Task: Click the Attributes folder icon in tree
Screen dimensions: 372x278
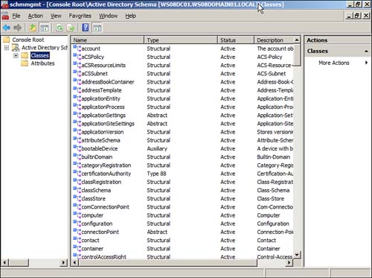Action: coord(25,63)
